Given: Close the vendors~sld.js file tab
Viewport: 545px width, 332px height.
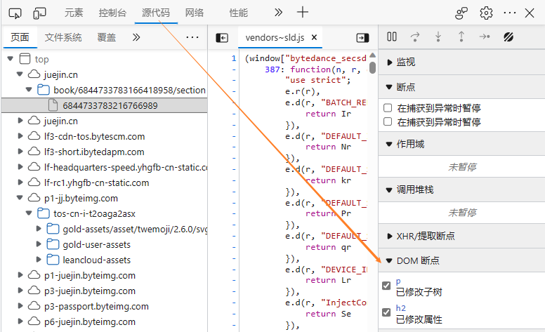Looking at the screenshot, I should (315, 38).
